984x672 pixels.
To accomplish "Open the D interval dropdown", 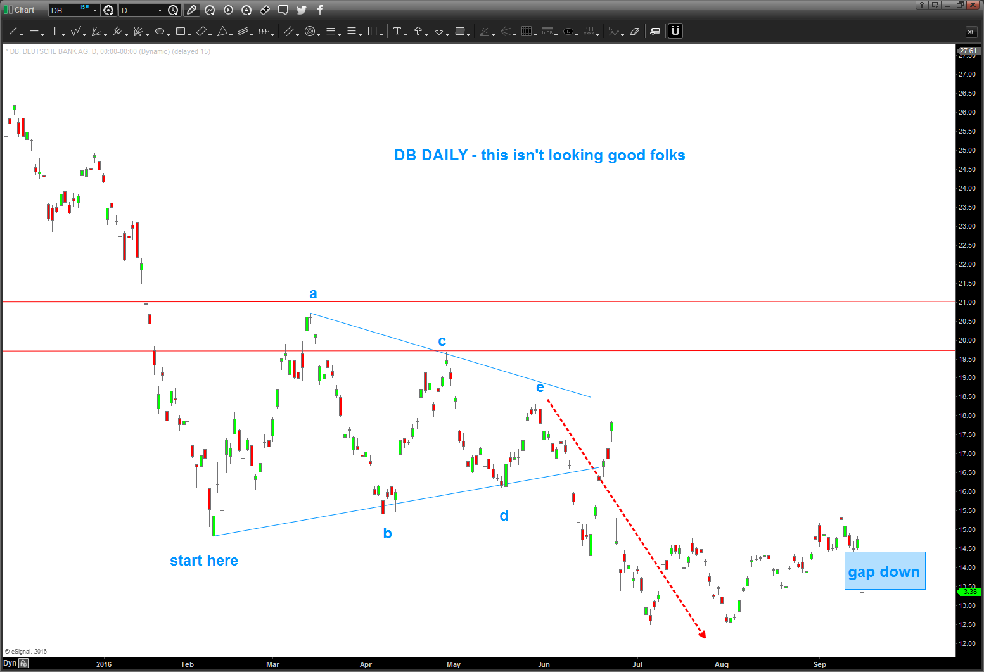I will point(160,10).
